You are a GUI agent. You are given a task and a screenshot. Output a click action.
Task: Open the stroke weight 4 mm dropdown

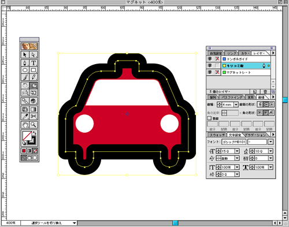pos(236,105)
